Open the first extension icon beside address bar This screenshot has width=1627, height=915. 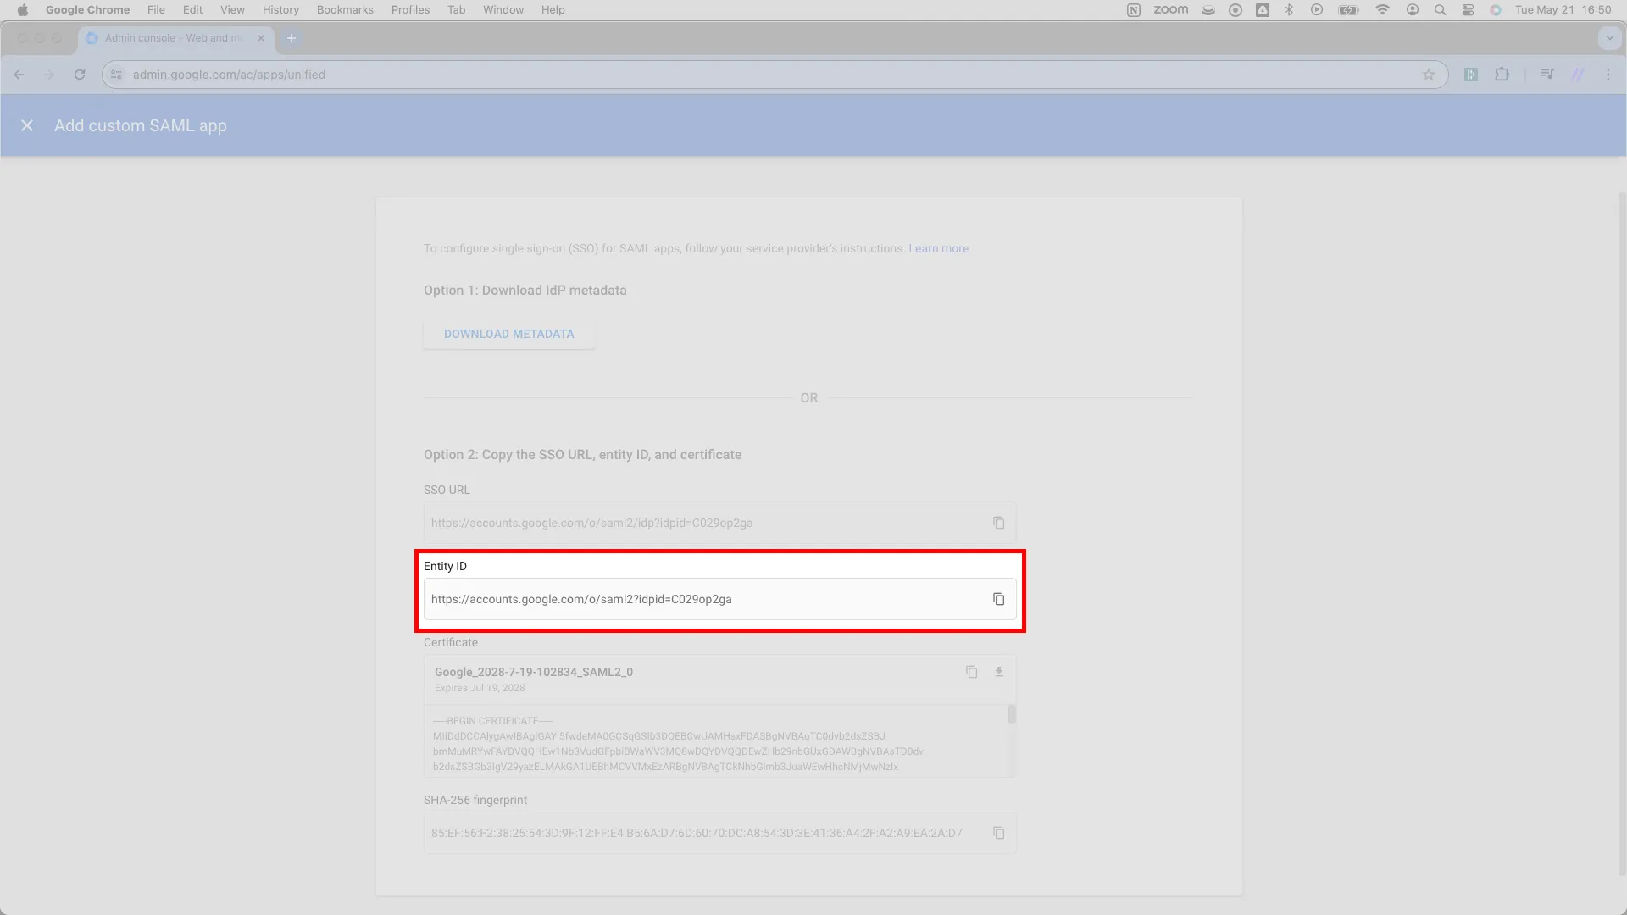(x=1471, y=75)
